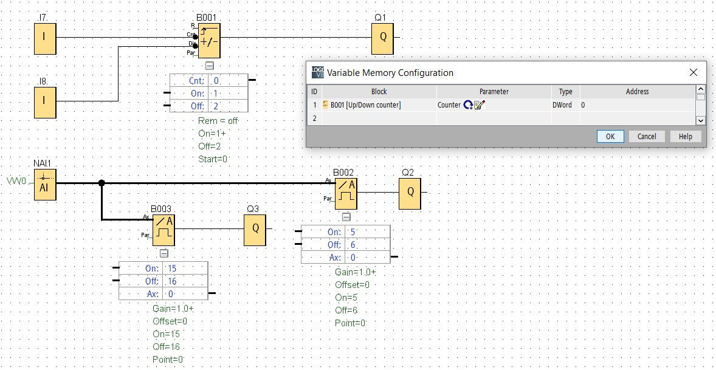Select the NAI1 network analog input block
716x370 pixels.
pos(45,185)
